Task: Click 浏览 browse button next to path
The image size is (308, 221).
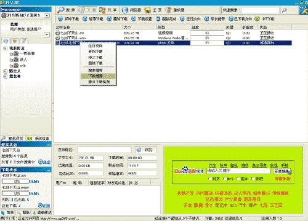Action: pos(145,150)
